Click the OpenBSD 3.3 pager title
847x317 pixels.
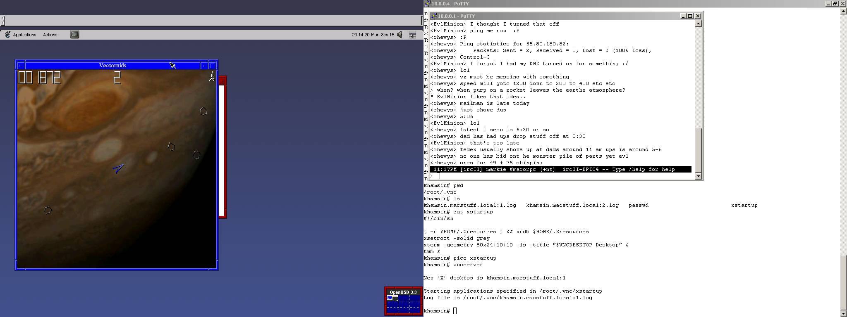pos(403,292)
